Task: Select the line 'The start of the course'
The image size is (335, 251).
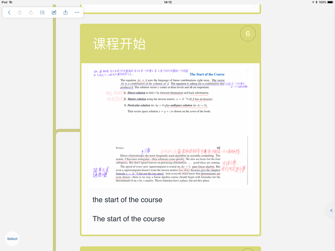Action: [x=128, y=219]
